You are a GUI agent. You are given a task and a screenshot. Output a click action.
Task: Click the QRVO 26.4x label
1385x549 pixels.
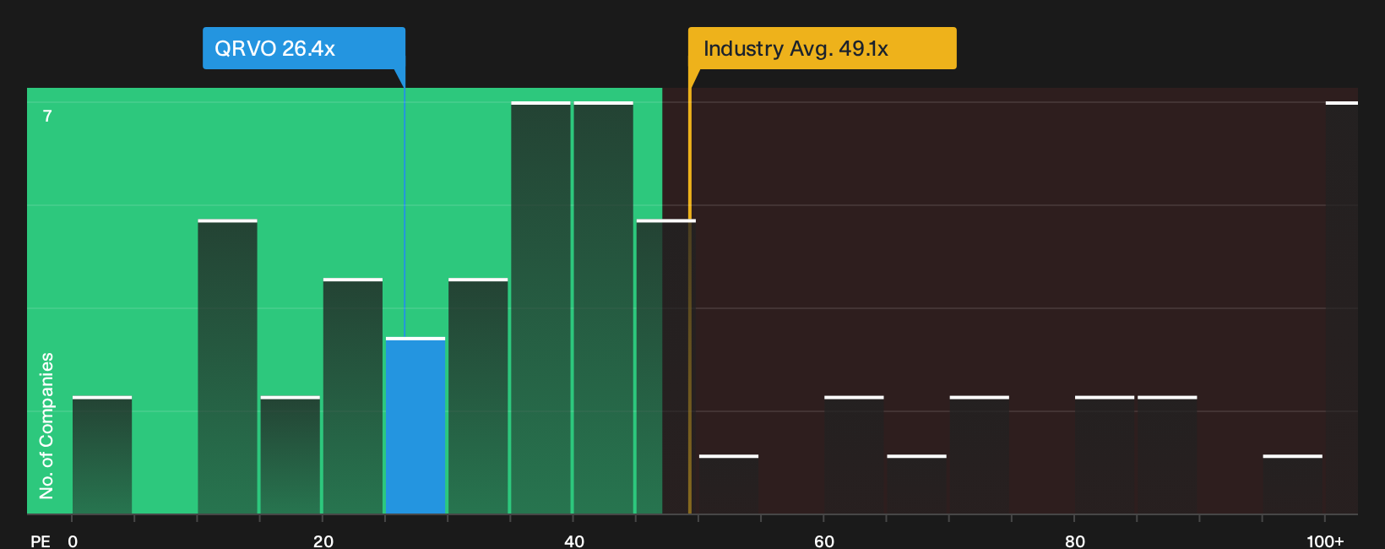303,48
